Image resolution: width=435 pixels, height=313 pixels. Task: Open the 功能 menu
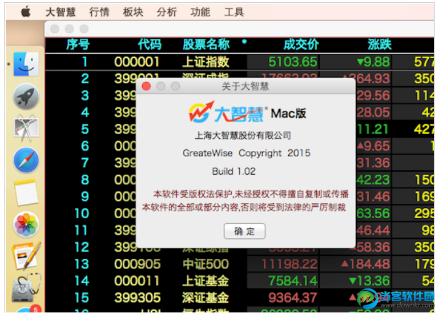(200, 12)
